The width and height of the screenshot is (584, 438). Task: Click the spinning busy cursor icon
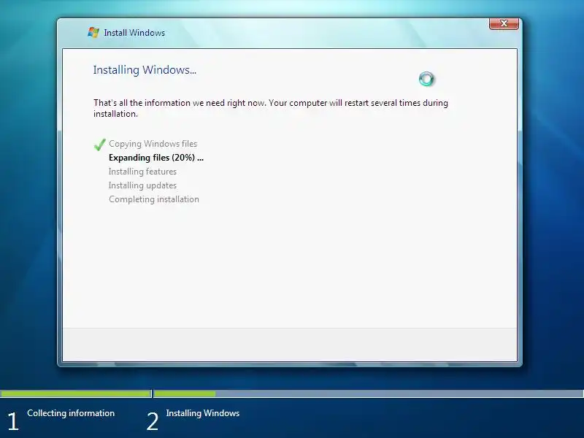click(426, 79)
